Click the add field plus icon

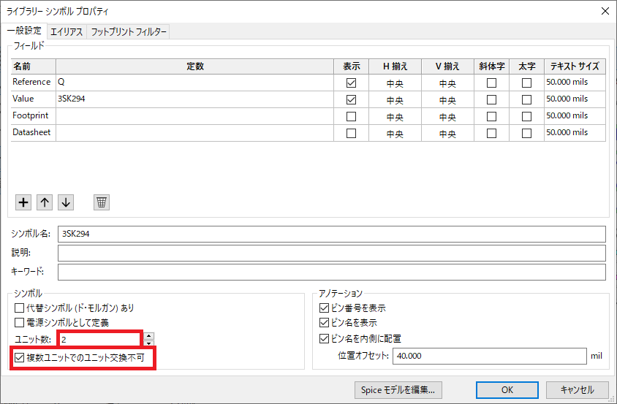23,202
